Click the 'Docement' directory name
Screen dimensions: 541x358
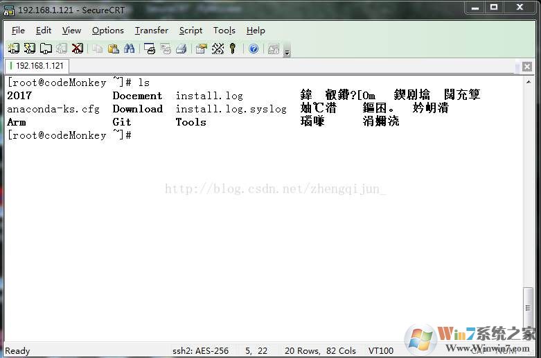[x=137, y=95]
